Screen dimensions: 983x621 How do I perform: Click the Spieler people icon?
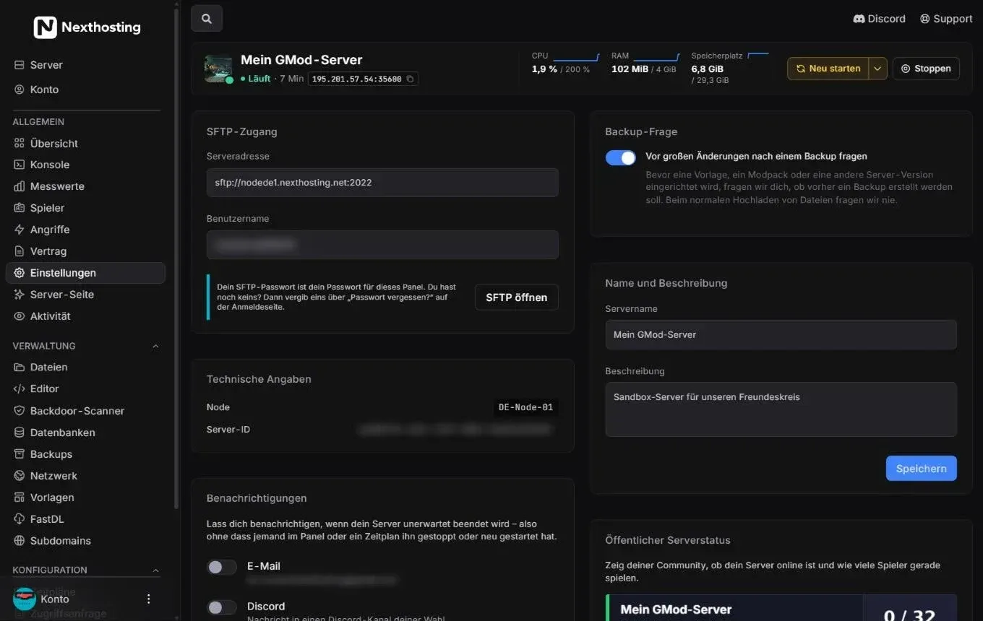[20, 208]
